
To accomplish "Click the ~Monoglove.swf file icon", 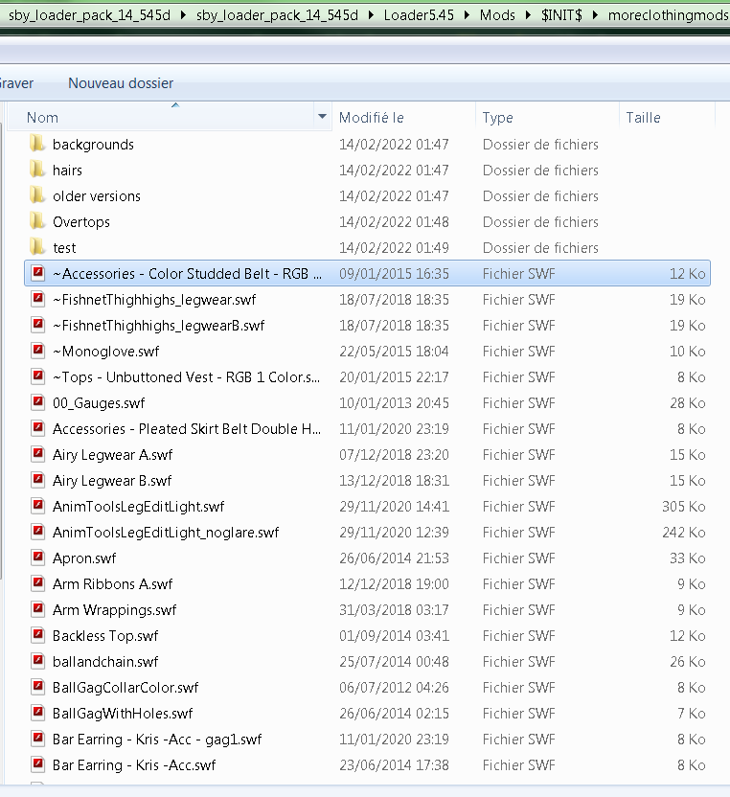I will click(x=37, y=352).
